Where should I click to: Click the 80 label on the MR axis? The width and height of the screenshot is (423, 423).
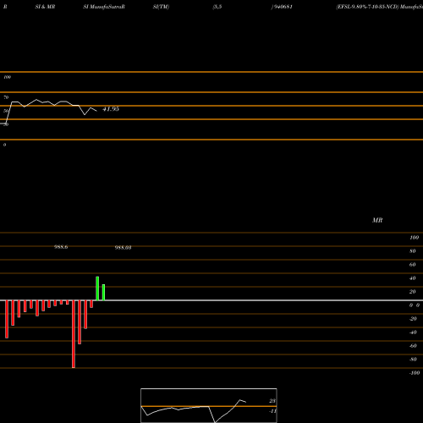click(x=413, y=251)
